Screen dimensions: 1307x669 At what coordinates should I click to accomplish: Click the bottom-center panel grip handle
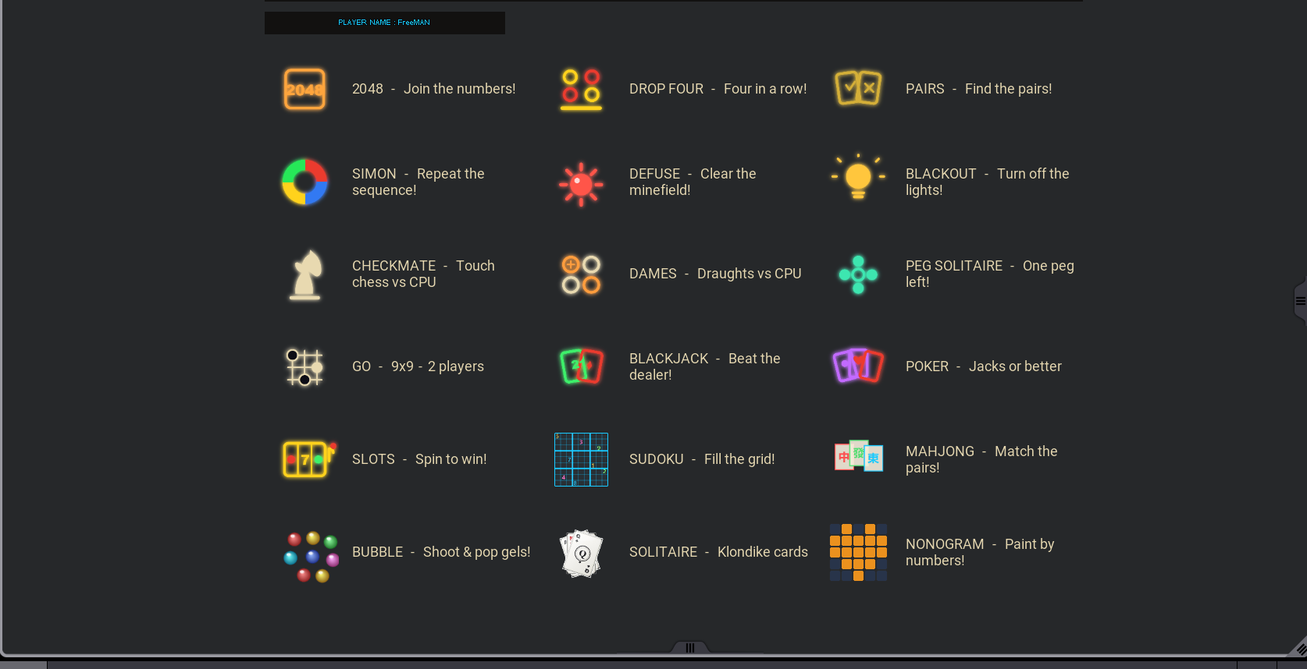click(x=690, y=648)
